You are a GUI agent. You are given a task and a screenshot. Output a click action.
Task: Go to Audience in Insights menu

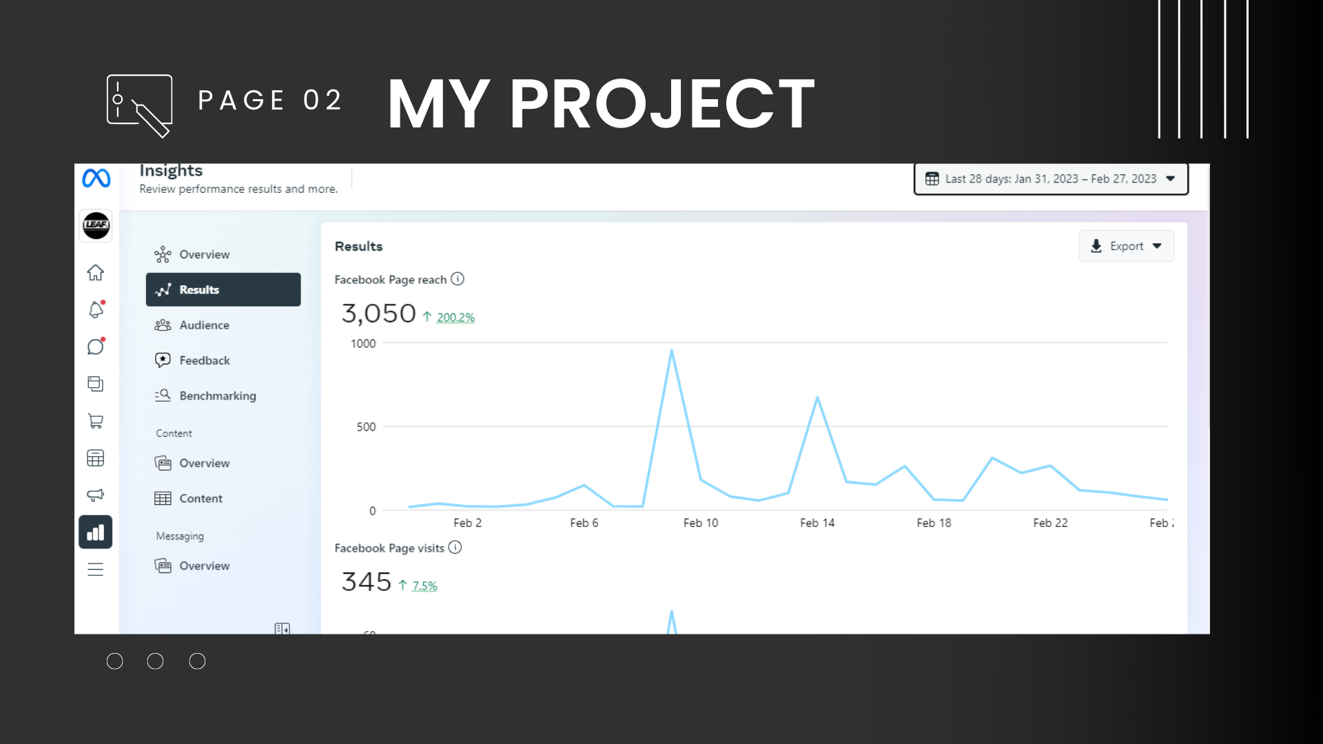pos(204,325)
